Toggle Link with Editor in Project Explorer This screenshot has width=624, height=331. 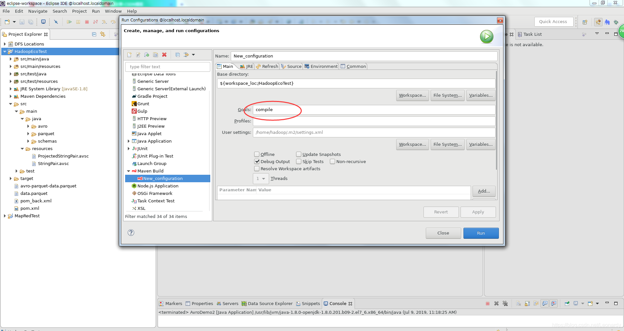coord(103,34)
